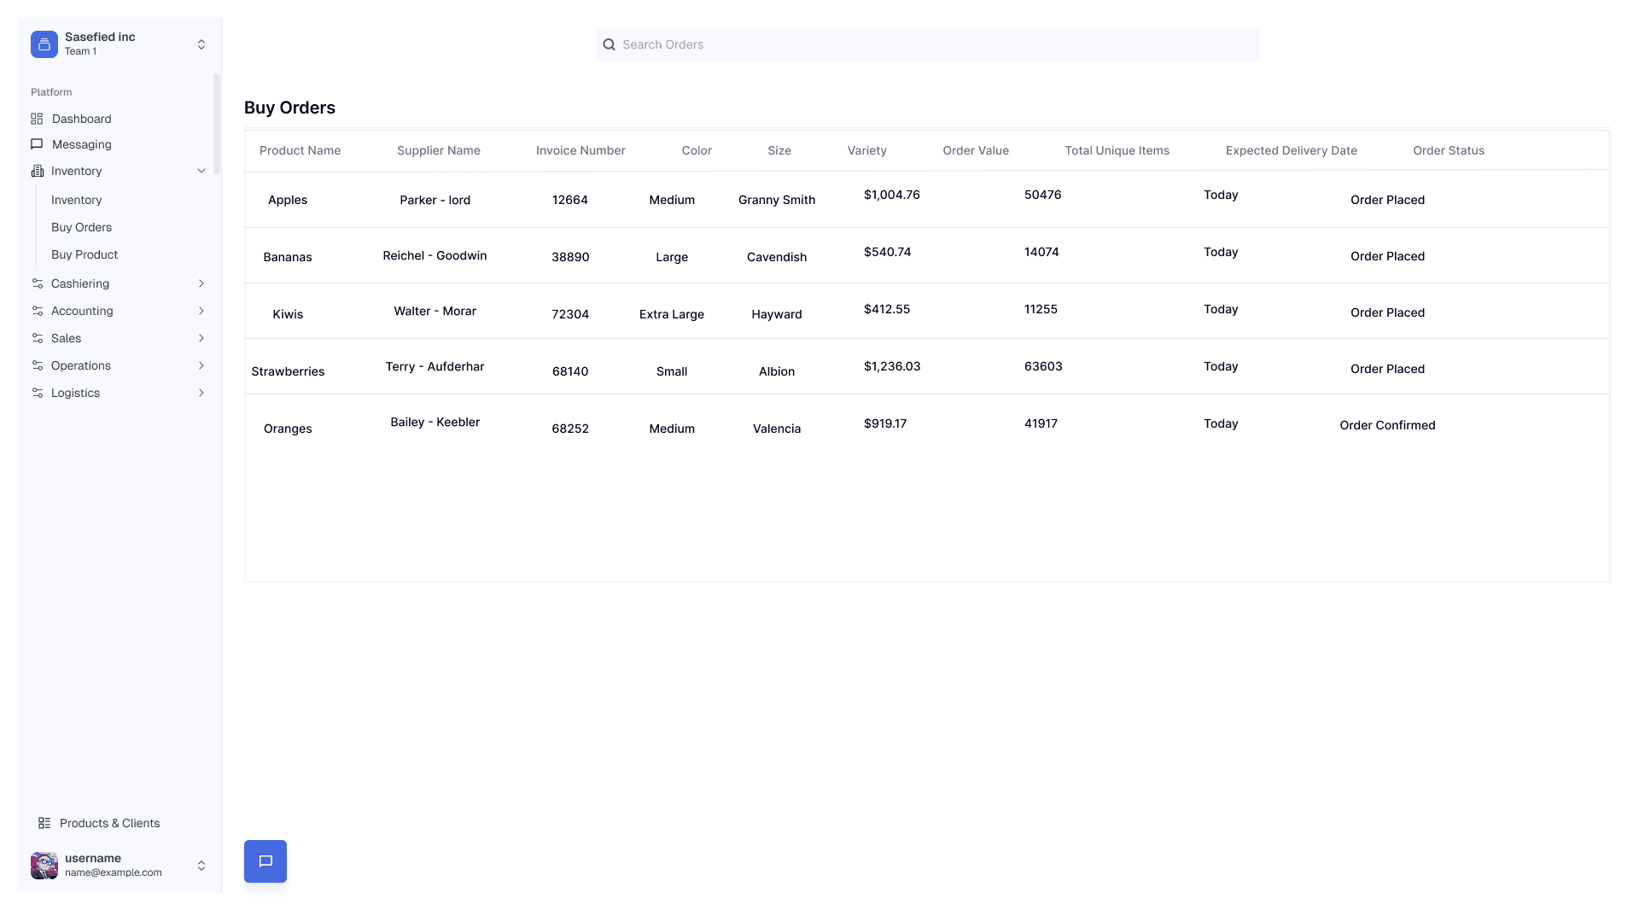The width and height of the screenshot is (1639, 922).
Task: Click the Cashiering sliders icon
Action: click(37, 283)
